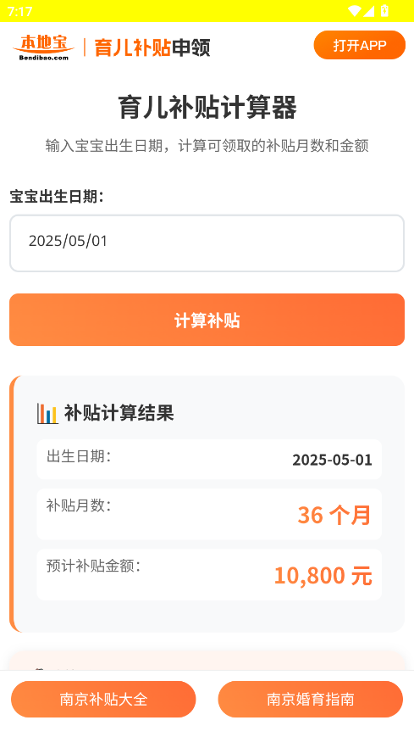Screen dimensions: 414x737
Task: Select the 36 个月 subsidy months value
Action: 334,515
